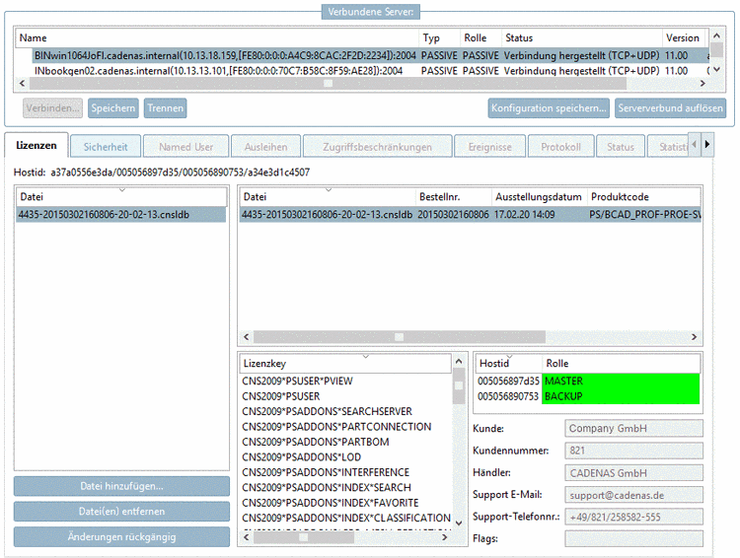The width and height of the screenshot is (740, 558).
Task: Select CNS2009*PSADDONS*SEARCHSERVER key
Action: 345,411
